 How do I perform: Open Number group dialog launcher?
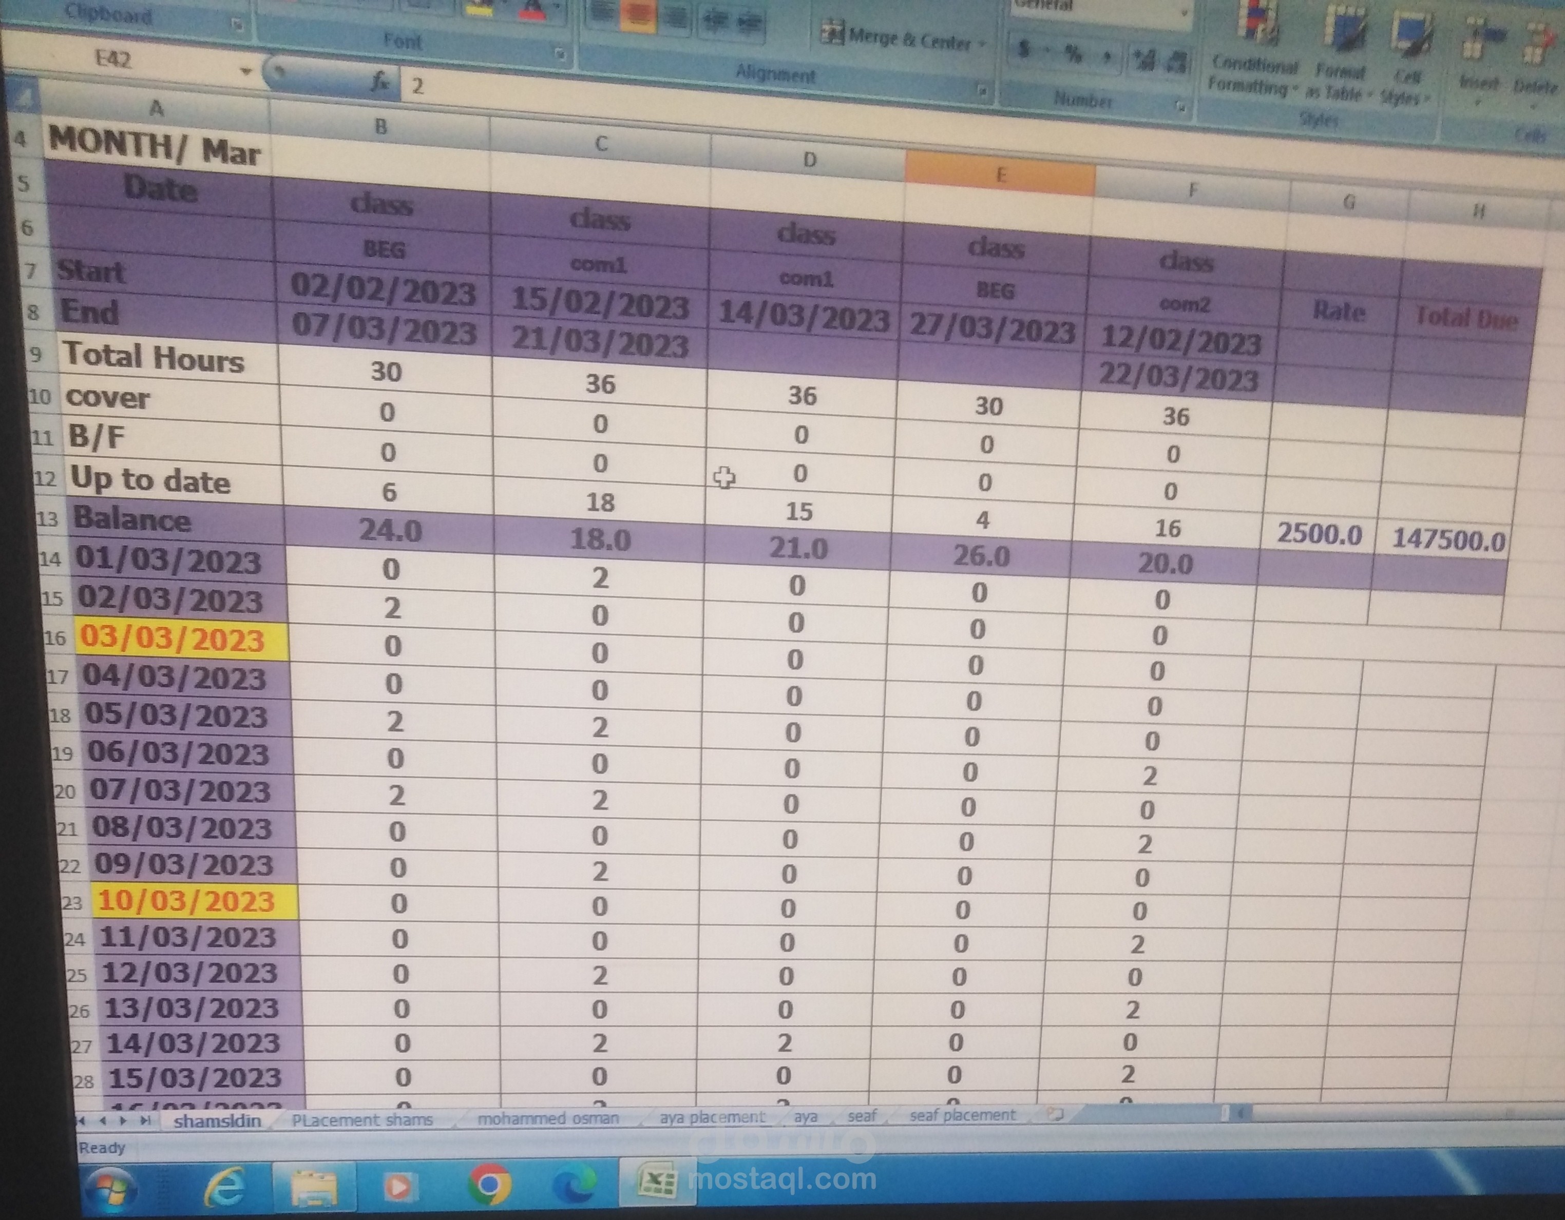(1179, 106)
